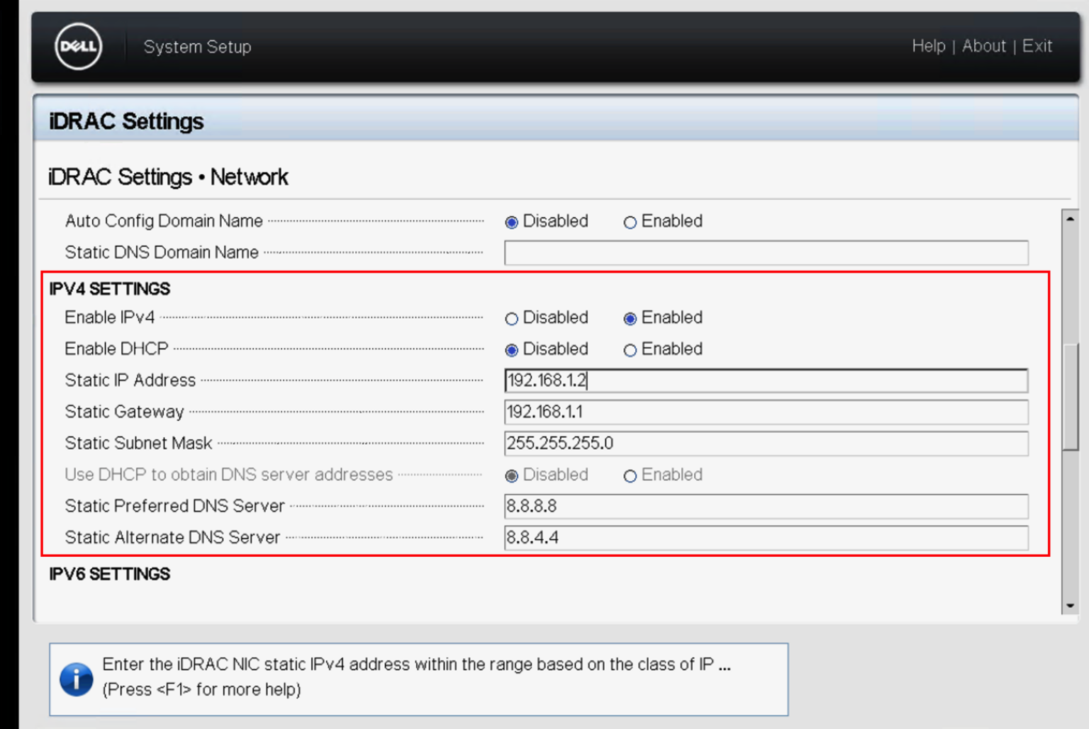Click the Static IP Address field

coord(766,380)
